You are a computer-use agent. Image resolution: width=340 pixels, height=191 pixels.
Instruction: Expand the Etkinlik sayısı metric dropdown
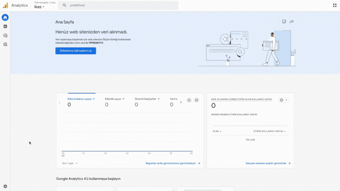click(115, 99)
